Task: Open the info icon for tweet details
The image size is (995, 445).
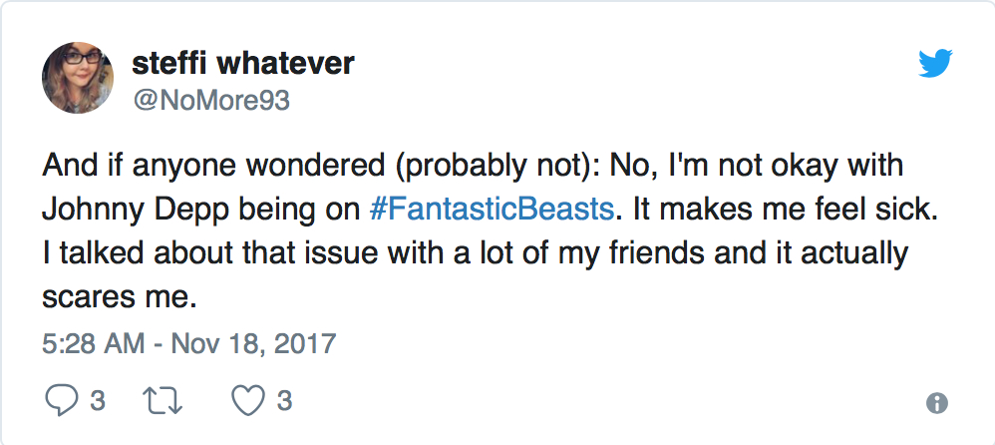Action: point(936,403)
